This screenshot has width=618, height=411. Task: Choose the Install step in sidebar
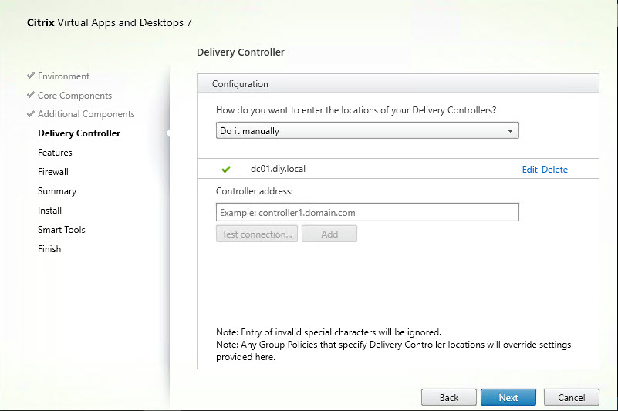tap(49, 211)
